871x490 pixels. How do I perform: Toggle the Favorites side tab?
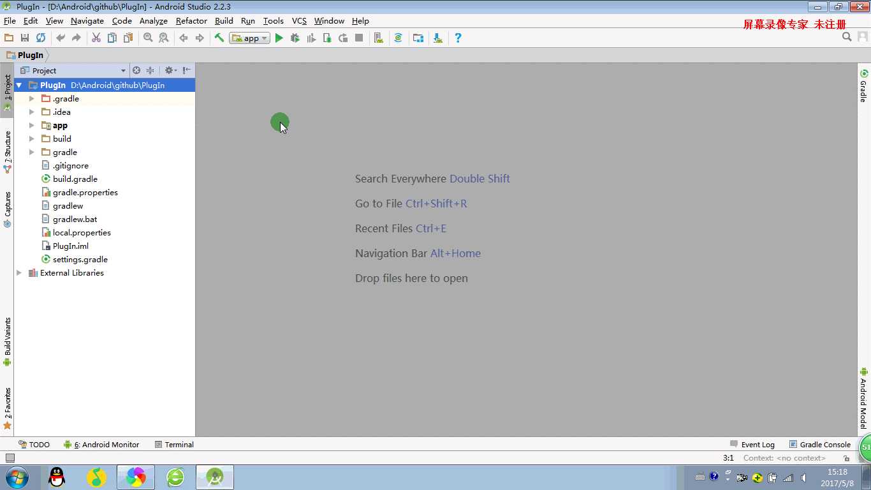pyautogui.click(x=7, y=408)
